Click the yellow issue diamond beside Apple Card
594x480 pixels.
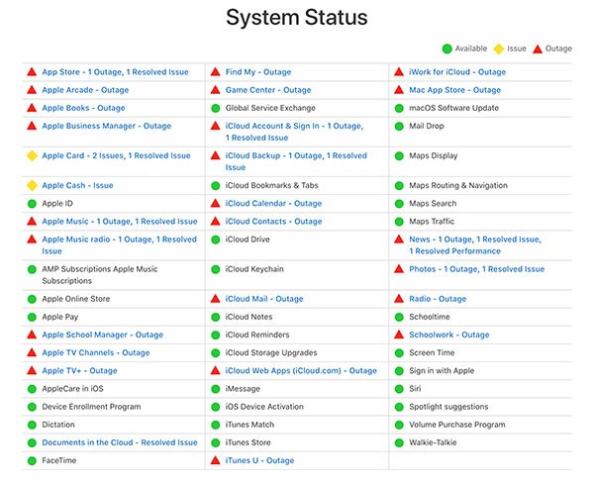pyautogui.click(x=32, y=156)
